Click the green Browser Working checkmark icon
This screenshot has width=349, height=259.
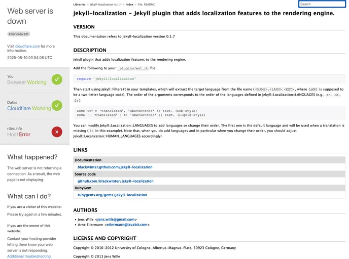click(x=57, y=79)
